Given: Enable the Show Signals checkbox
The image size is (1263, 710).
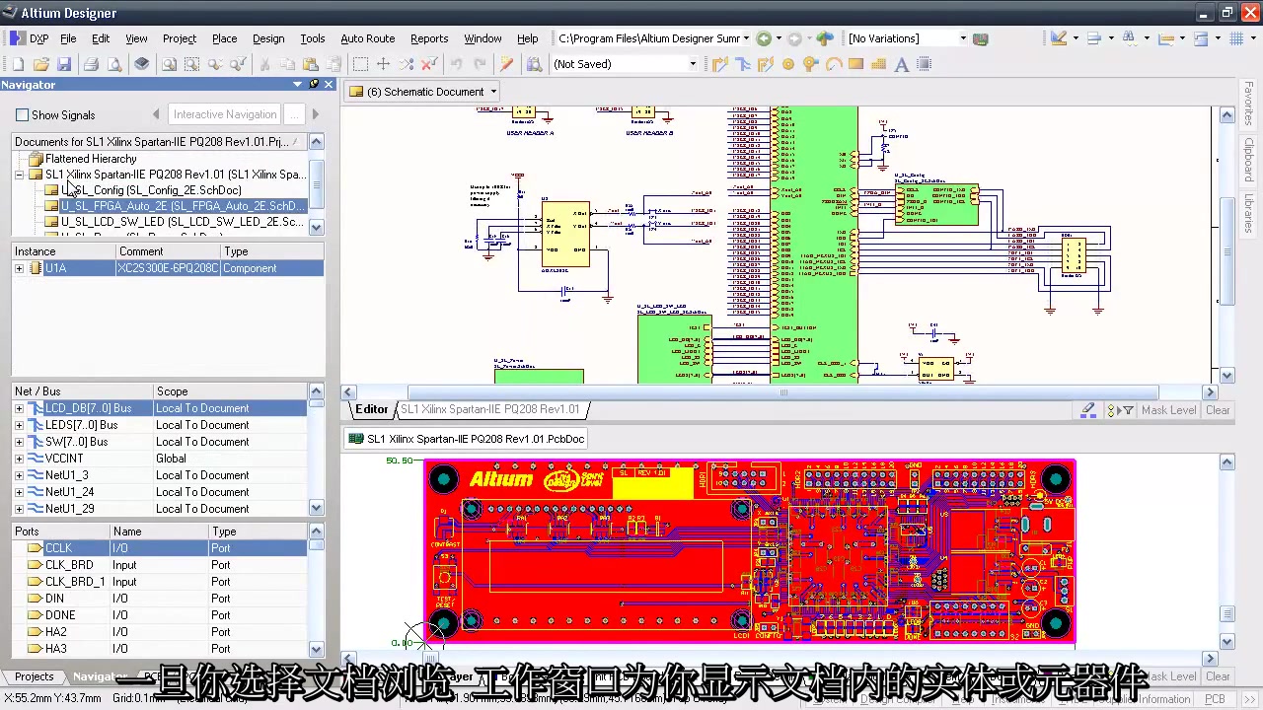Looking at the screenshot, I should click(22, 114).
